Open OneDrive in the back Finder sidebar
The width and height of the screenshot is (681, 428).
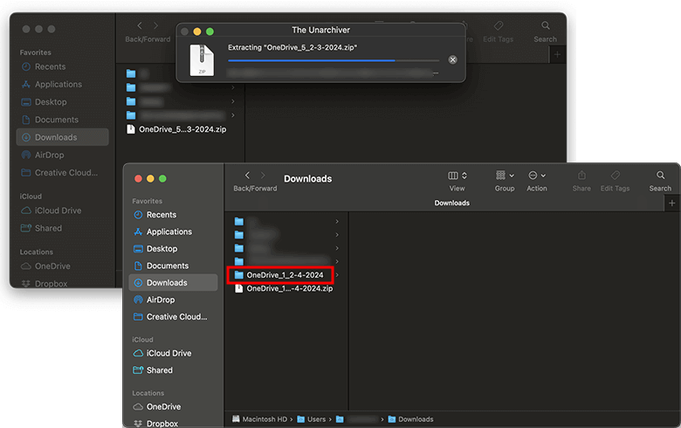click(46, 266)
